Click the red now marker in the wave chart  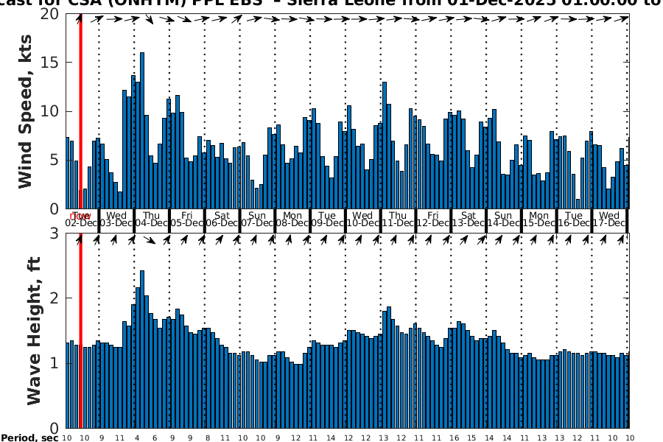click(80, 331)
